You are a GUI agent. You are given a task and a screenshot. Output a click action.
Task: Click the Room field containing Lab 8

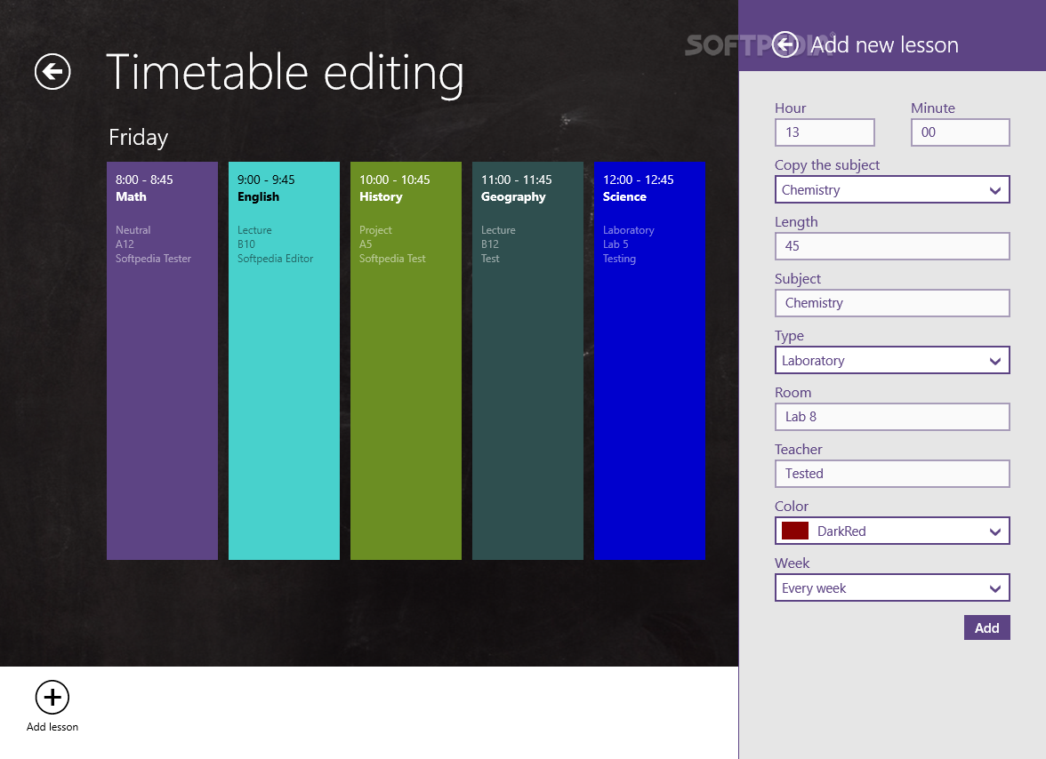click(x=892, y=417)
